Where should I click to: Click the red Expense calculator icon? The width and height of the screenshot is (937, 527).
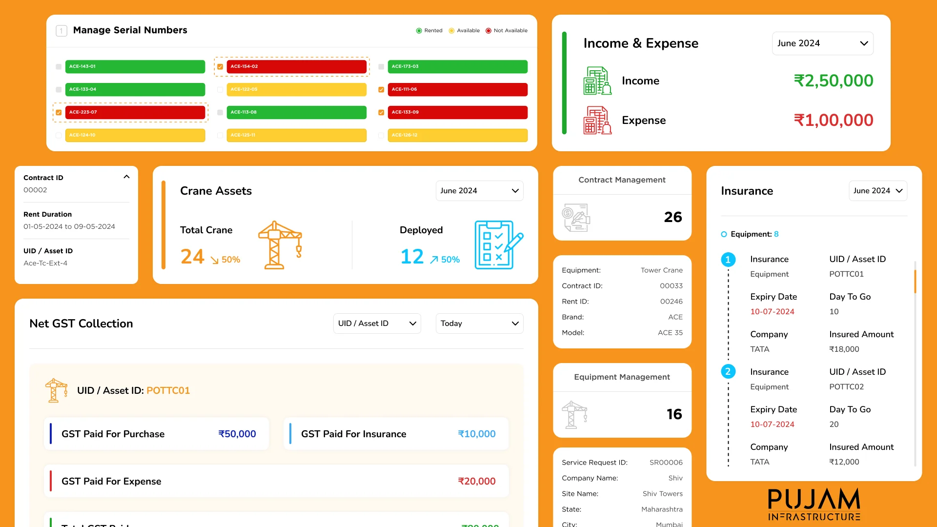(x=597, y=120)
